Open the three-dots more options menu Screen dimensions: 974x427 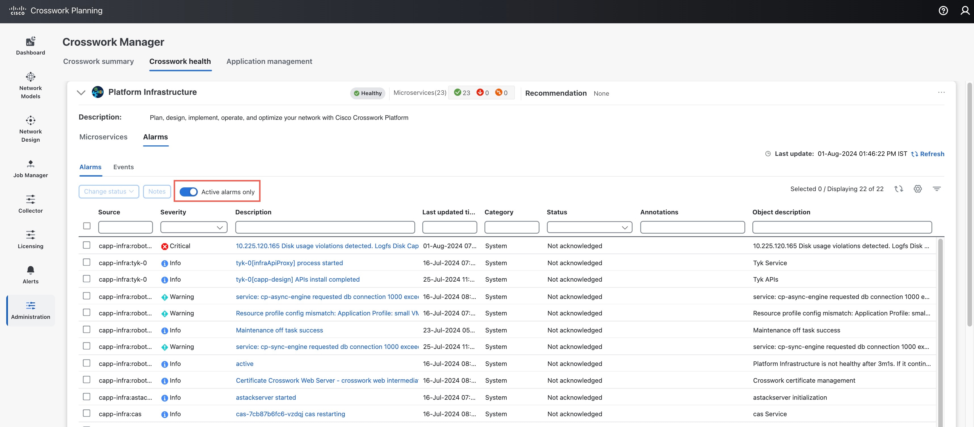941,92
